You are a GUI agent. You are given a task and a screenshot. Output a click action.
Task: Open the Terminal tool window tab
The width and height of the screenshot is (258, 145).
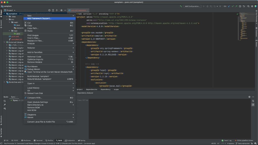pos(38,140)
